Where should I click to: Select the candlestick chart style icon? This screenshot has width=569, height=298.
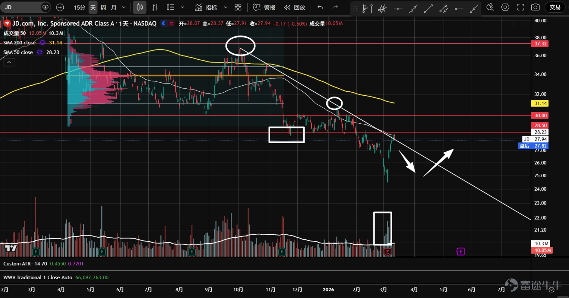coord(140,7)
